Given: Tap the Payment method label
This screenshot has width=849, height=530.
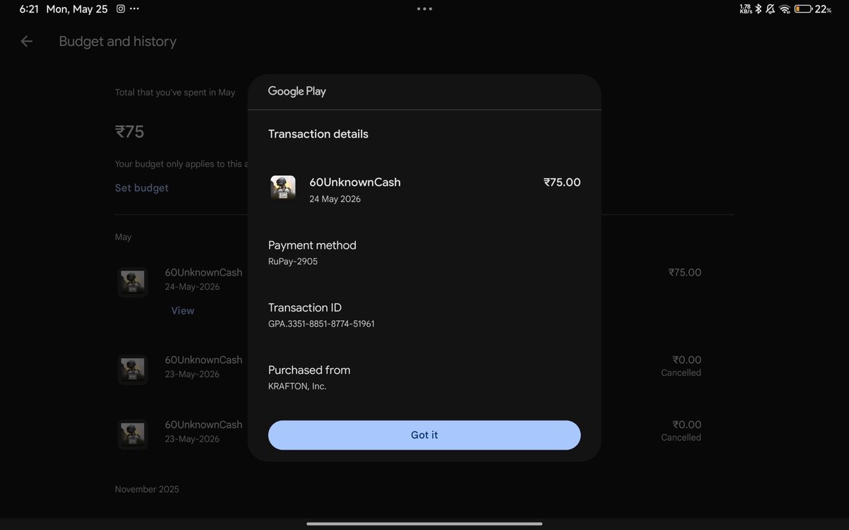Looking at the screenshot, I should click(312, 245).
